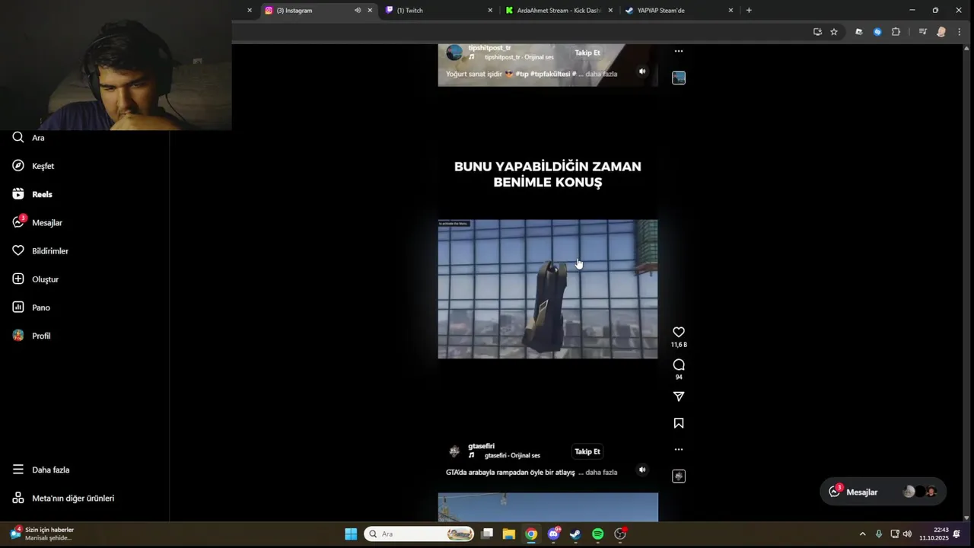Open Chrome three-dot menu

coord(959,32)
